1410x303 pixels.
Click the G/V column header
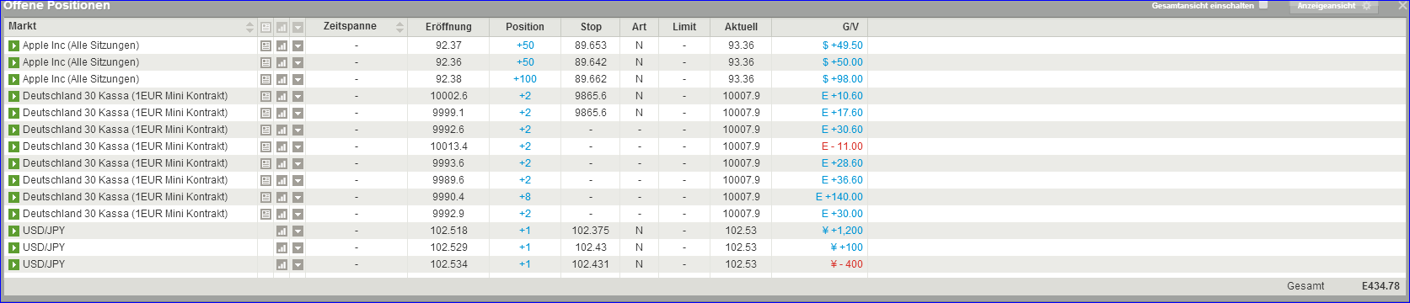(850, 27)
